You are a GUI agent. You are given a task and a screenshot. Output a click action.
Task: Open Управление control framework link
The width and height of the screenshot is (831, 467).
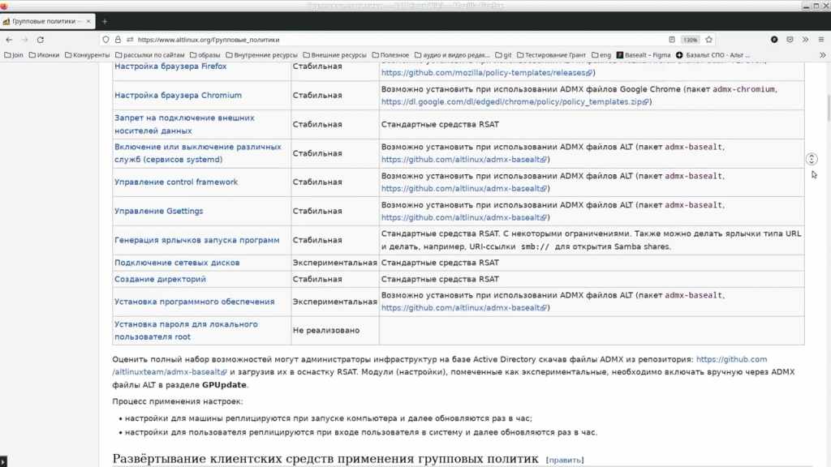[176, 182]
